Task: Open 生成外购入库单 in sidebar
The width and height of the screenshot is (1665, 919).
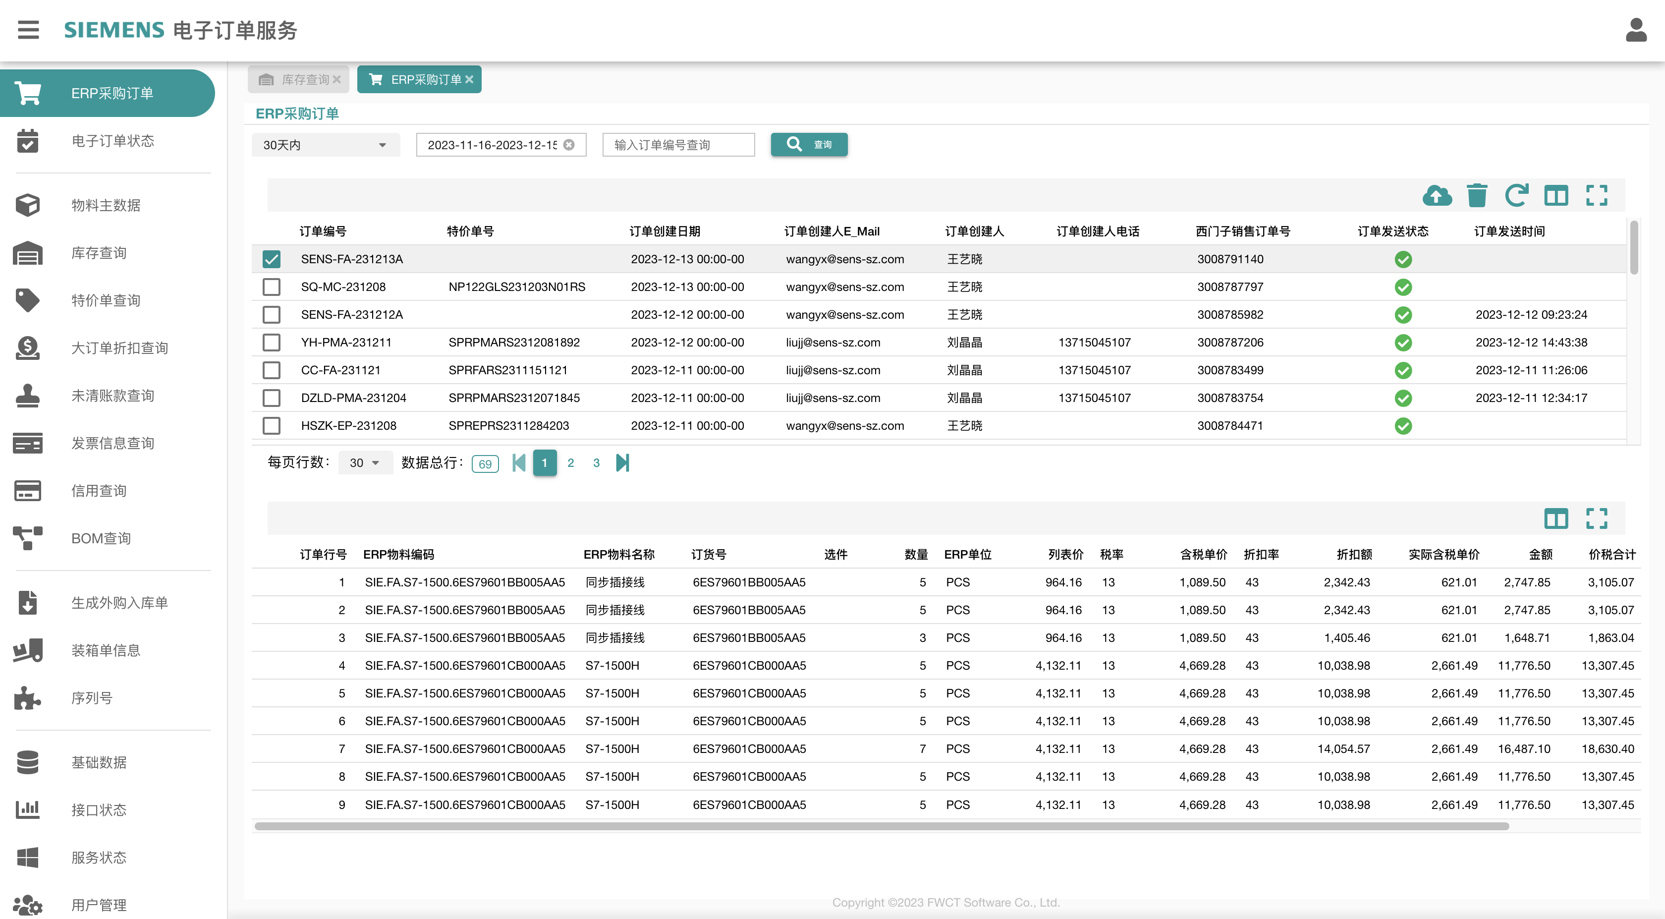Action: tap(108, 603)
